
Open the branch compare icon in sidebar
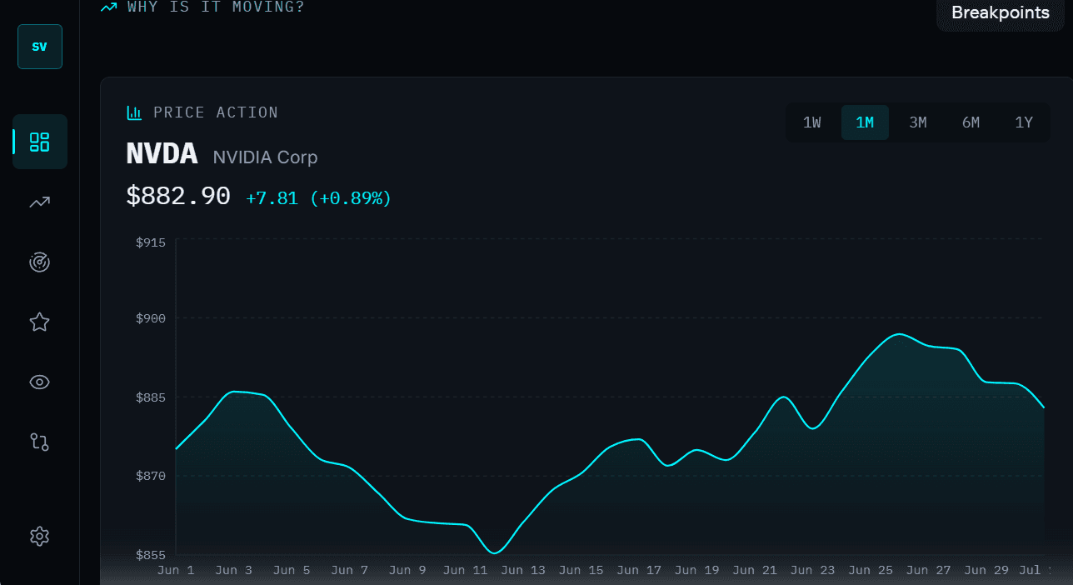39,442
